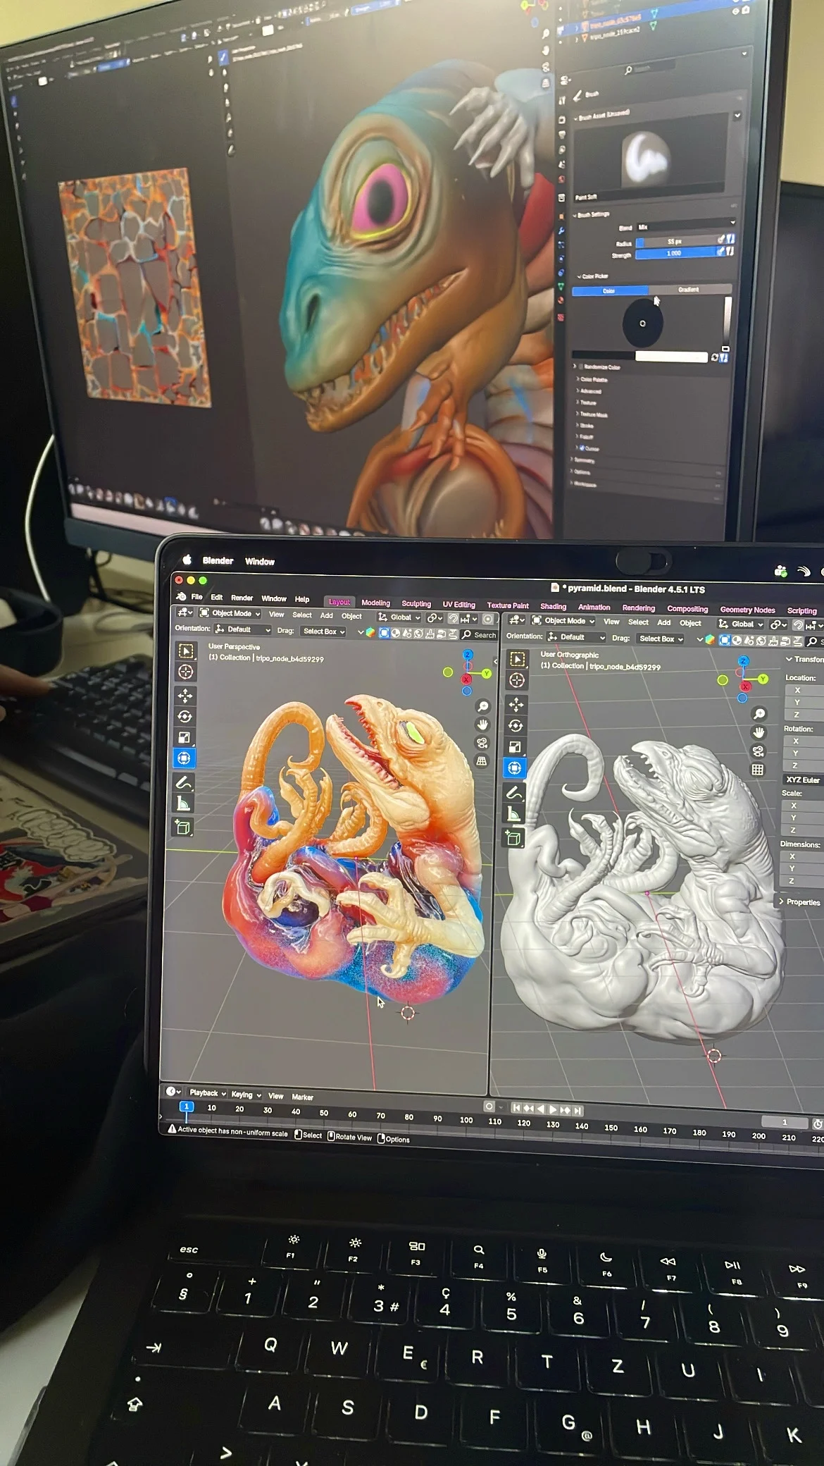Select the Rotate tool in left viewport
Viewport: 824px width, 1466px height.
(185, 717)
